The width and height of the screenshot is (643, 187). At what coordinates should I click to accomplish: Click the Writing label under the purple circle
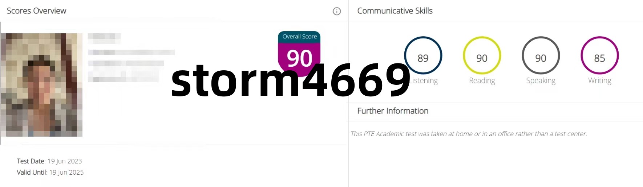point(599,81)
